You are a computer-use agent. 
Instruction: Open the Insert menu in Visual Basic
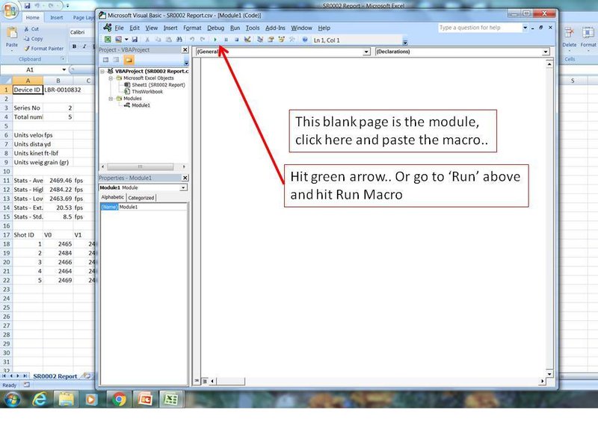click(x=170, y=28)
